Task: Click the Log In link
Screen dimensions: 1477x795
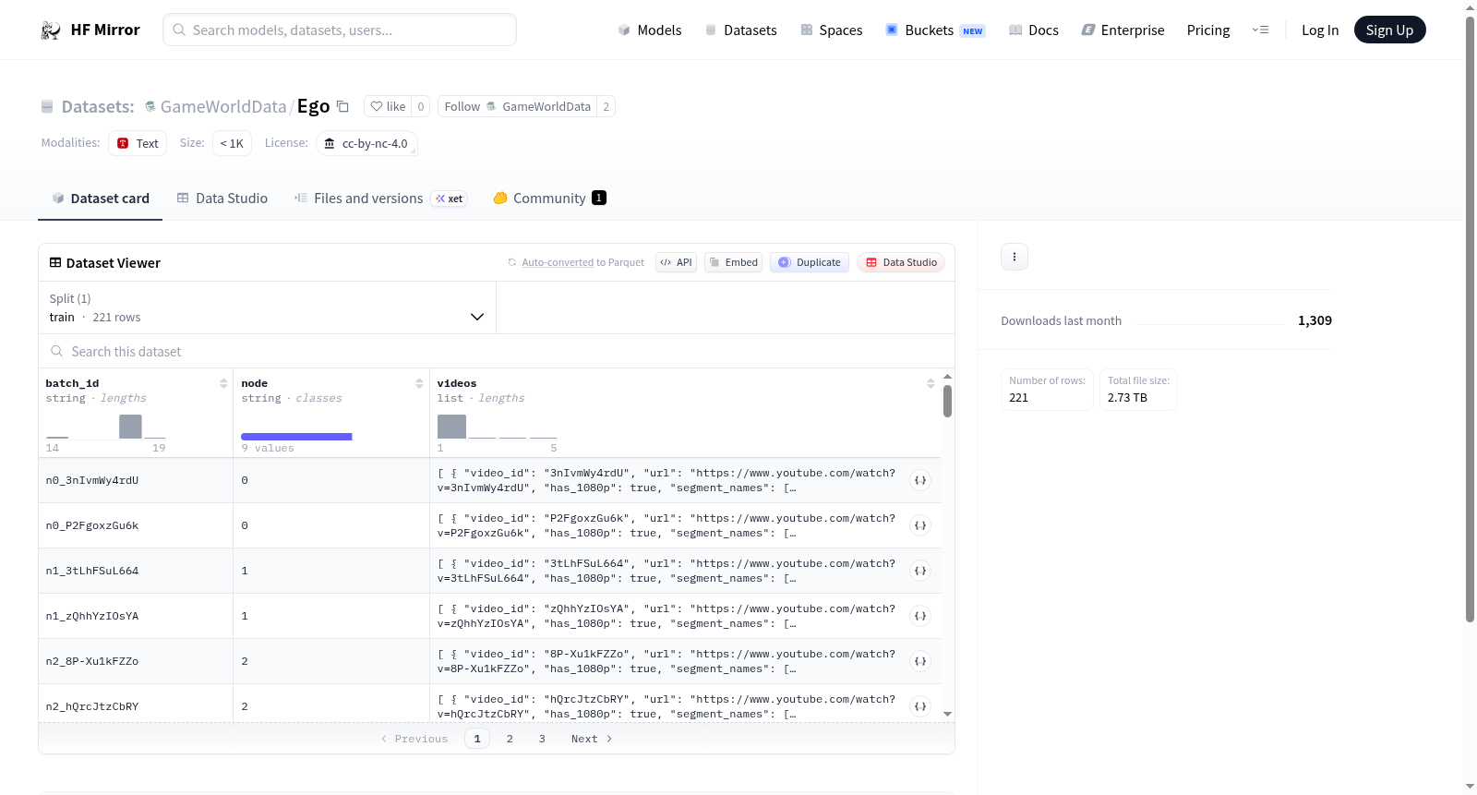Action: (1320, 30)
